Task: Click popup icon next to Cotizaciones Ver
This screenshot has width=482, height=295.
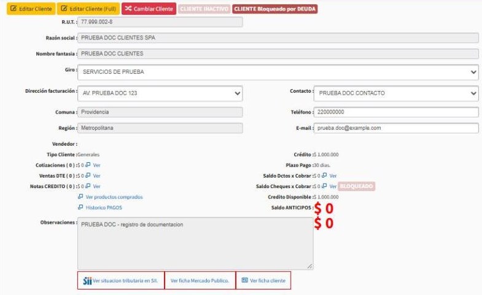Action: click(88, 165)
